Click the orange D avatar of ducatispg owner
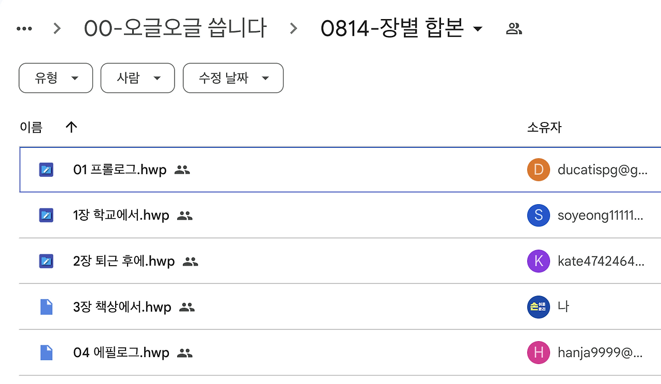 pos(538,170)
